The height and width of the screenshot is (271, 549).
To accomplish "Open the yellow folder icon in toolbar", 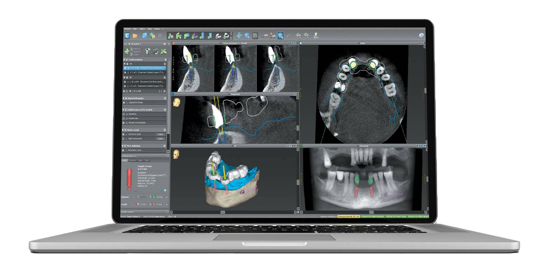I will tap(135, 36).
